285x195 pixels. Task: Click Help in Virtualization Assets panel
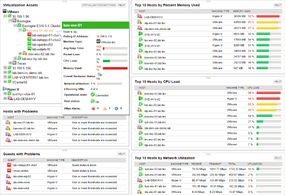click(x=121, y=5)
